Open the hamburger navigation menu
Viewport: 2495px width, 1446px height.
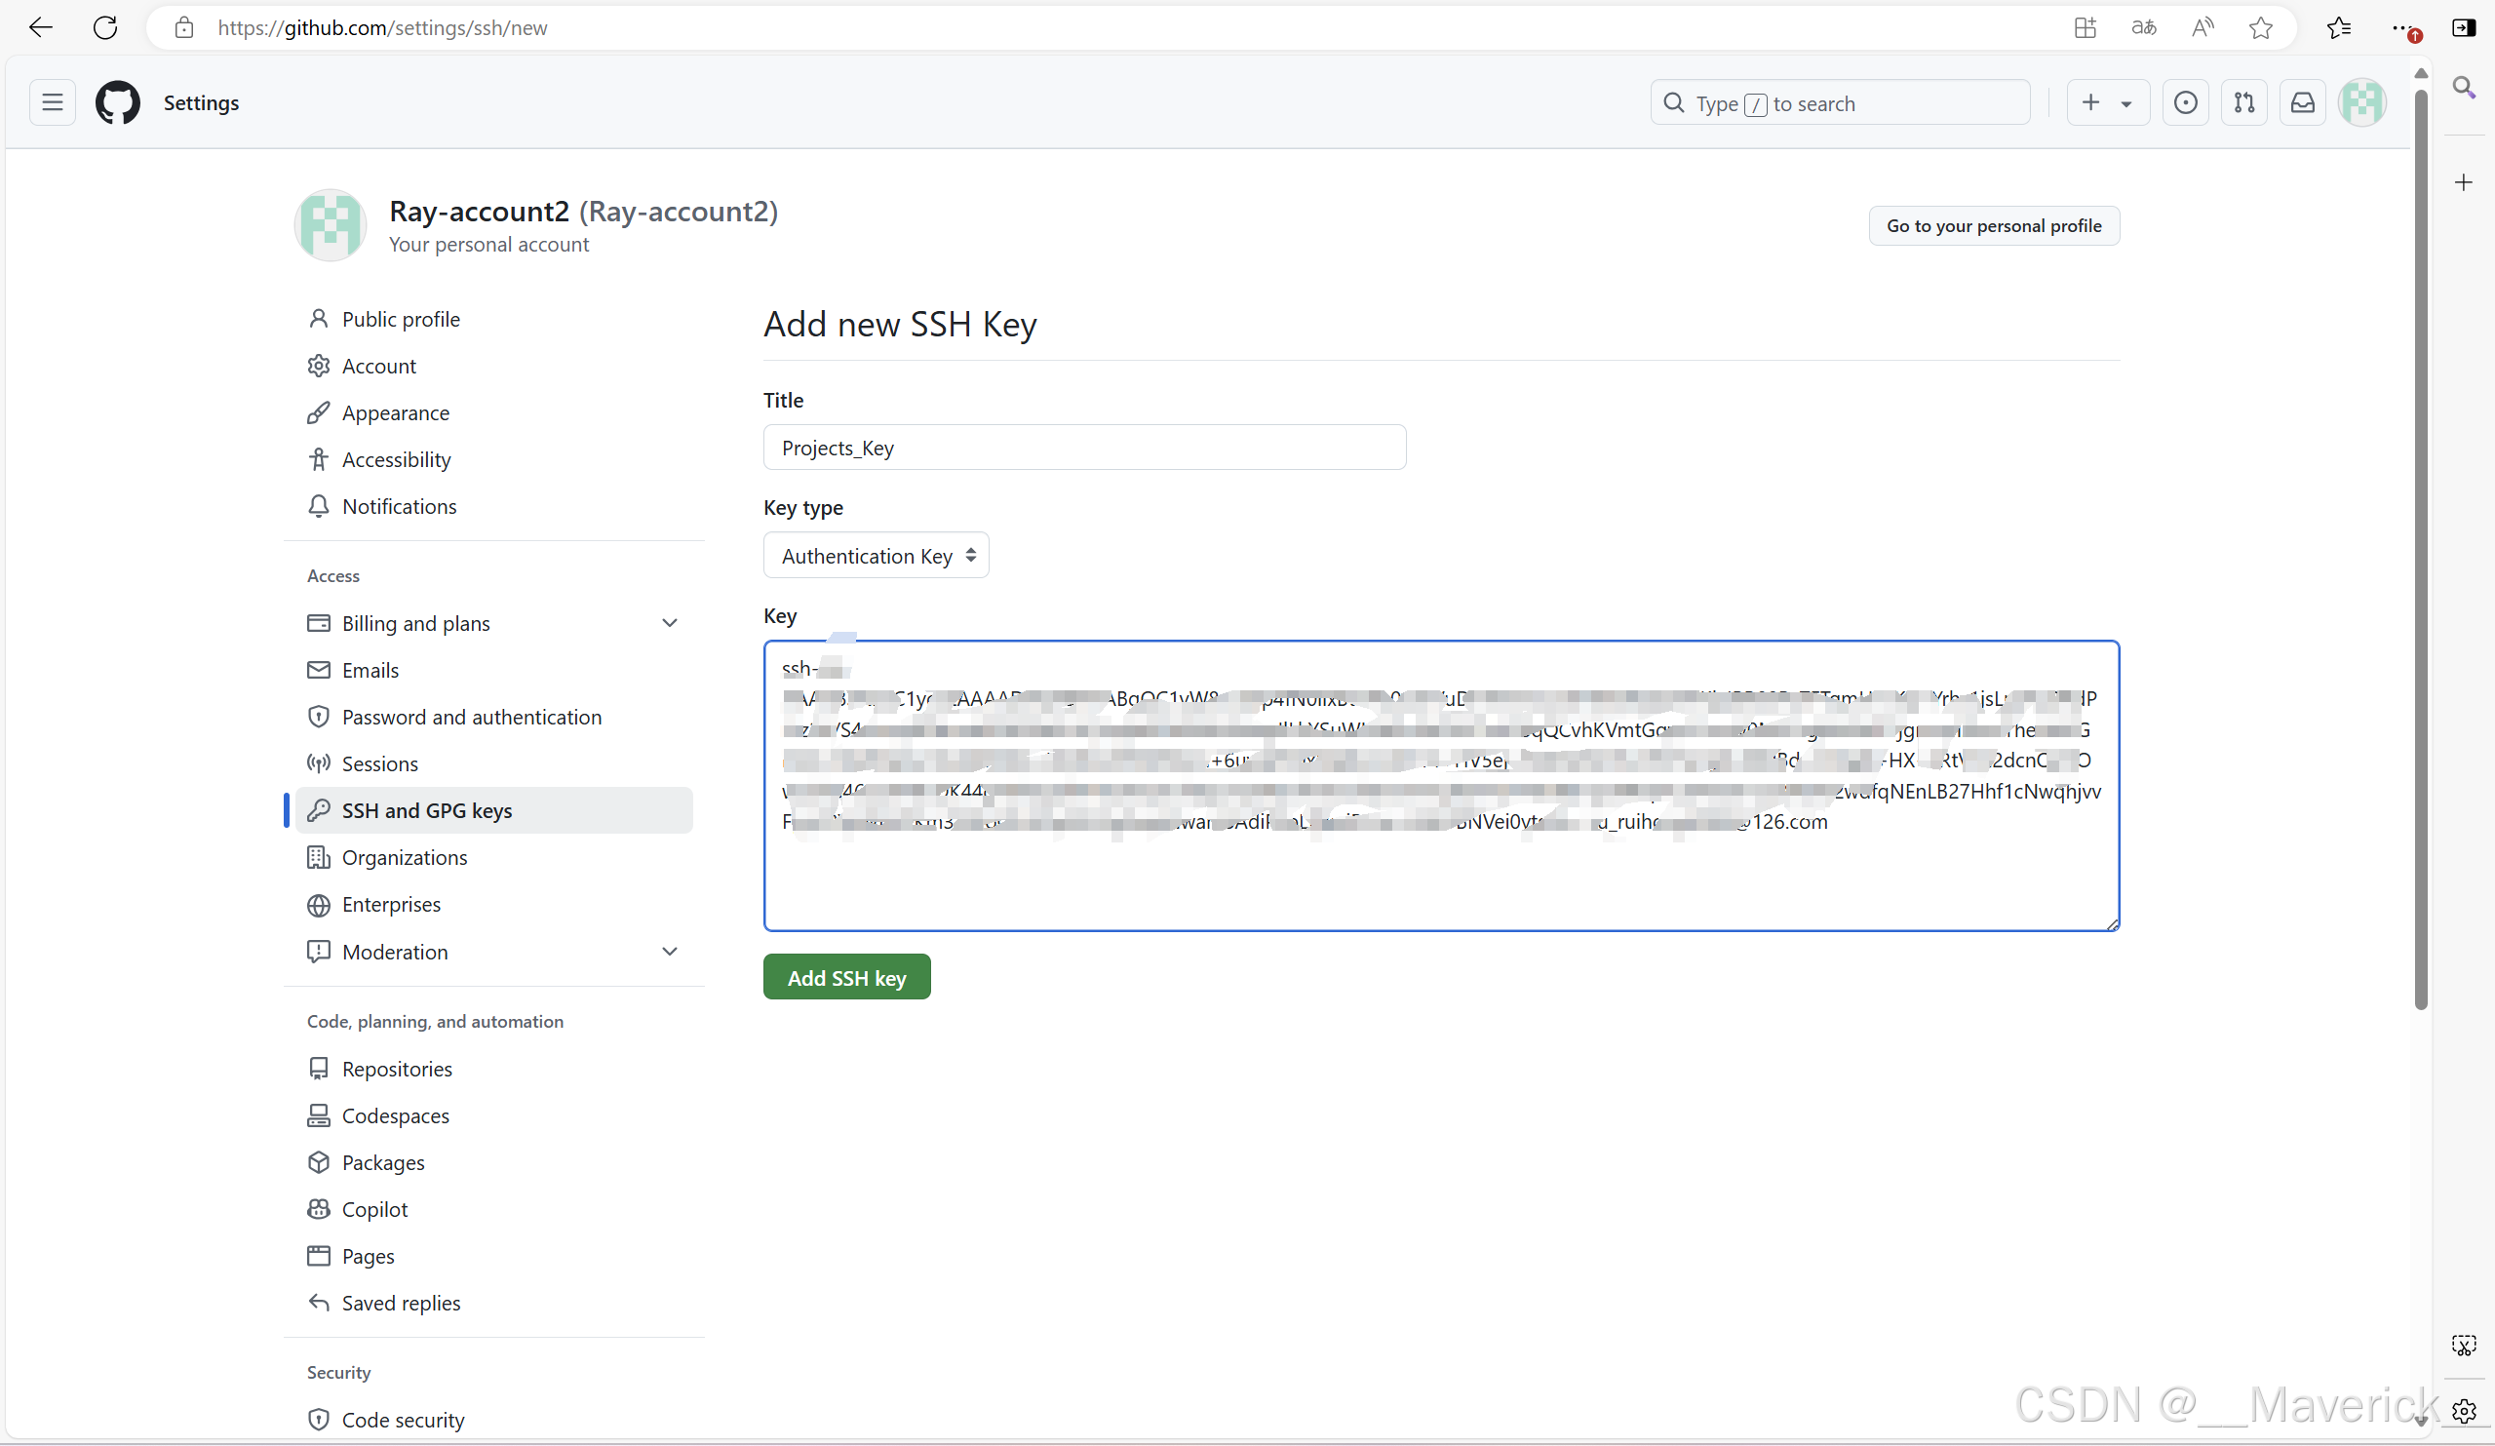pos(53,103)
